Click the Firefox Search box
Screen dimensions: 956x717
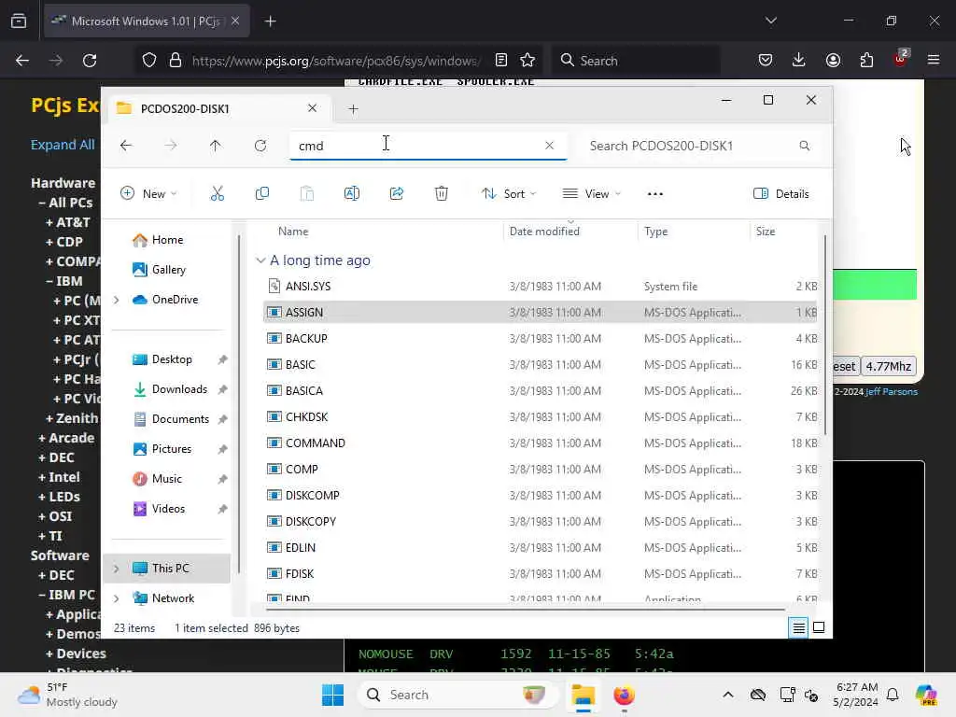637,61
